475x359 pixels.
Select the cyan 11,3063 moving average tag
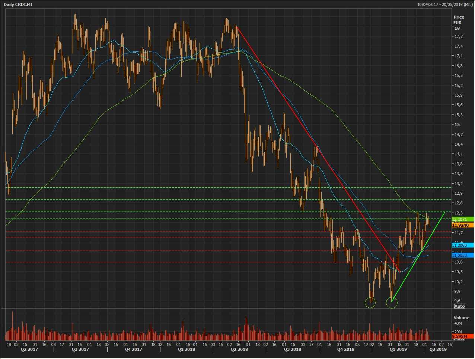tap(462, 245)
